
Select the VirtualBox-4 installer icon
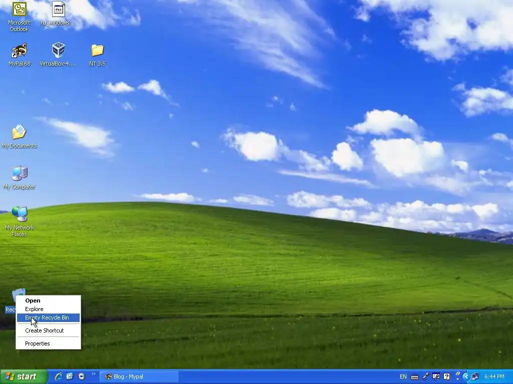pyautogui.click(x=58, y=54)
